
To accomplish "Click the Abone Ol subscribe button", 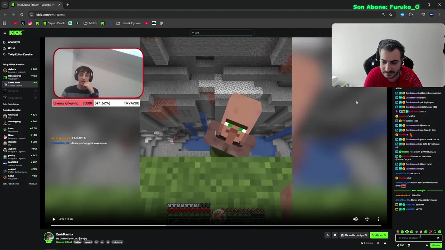I will [379, 235].
